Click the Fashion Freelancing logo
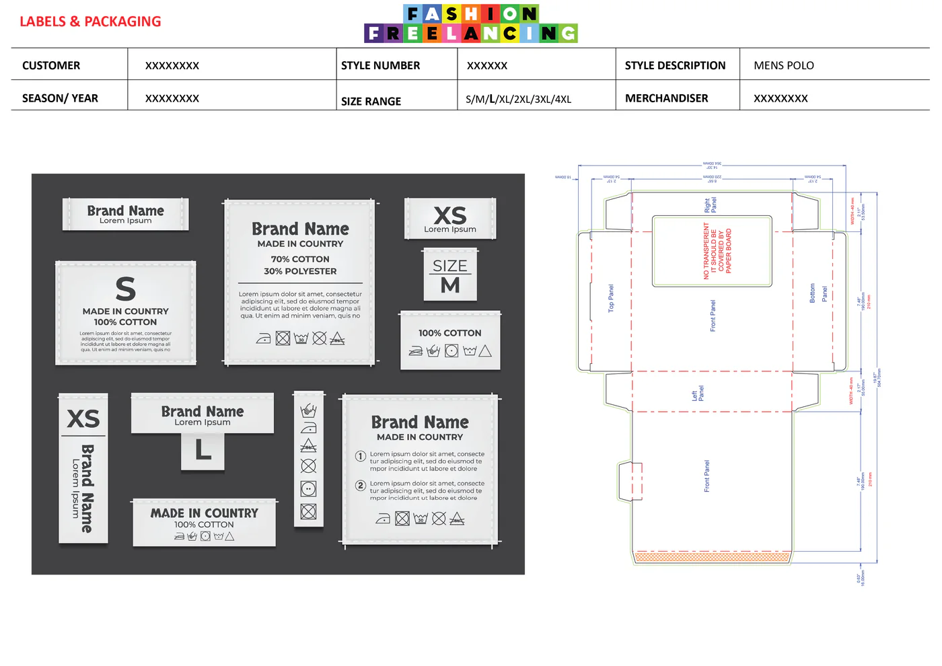942x666 pixels. 471,24
